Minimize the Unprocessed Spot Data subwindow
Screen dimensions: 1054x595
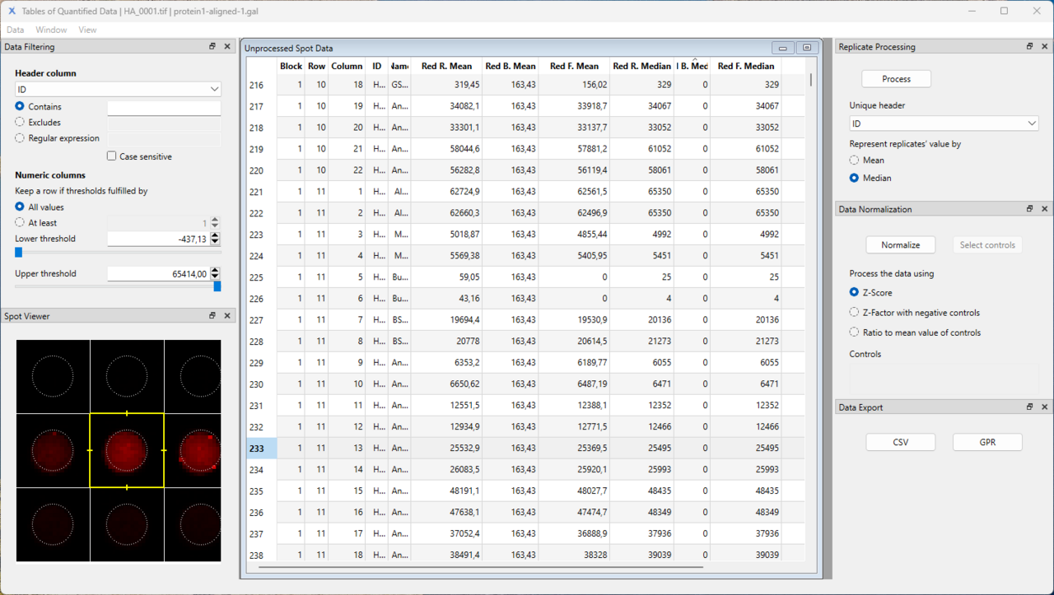coord(781,49)
